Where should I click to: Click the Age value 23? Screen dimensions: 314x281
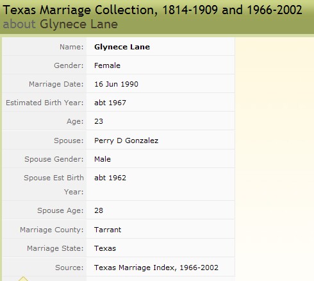click(x=99, y=121)
